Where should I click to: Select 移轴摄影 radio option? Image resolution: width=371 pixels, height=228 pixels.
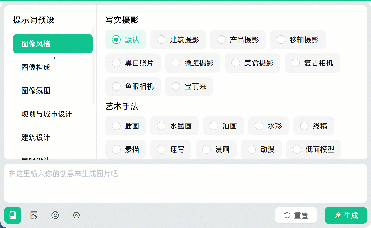click(x=298, y=40)
